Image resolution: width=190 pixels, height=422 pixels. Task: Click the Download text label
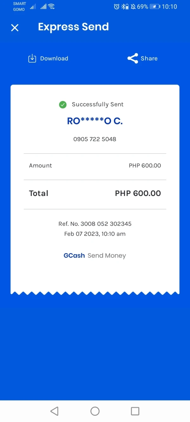click(54, 59)
